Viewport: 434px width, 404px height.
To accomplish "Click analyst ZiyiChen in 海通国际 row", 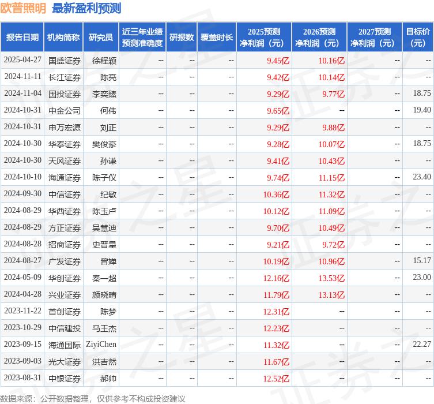I will pyautogui.click(x=100, y=345).
